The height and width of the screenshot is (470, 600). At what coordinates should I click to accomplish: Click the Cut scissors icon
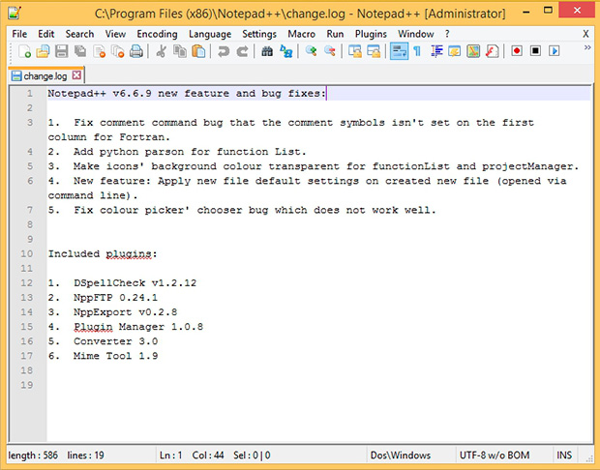pyautogui.click(x=162, y=51)
